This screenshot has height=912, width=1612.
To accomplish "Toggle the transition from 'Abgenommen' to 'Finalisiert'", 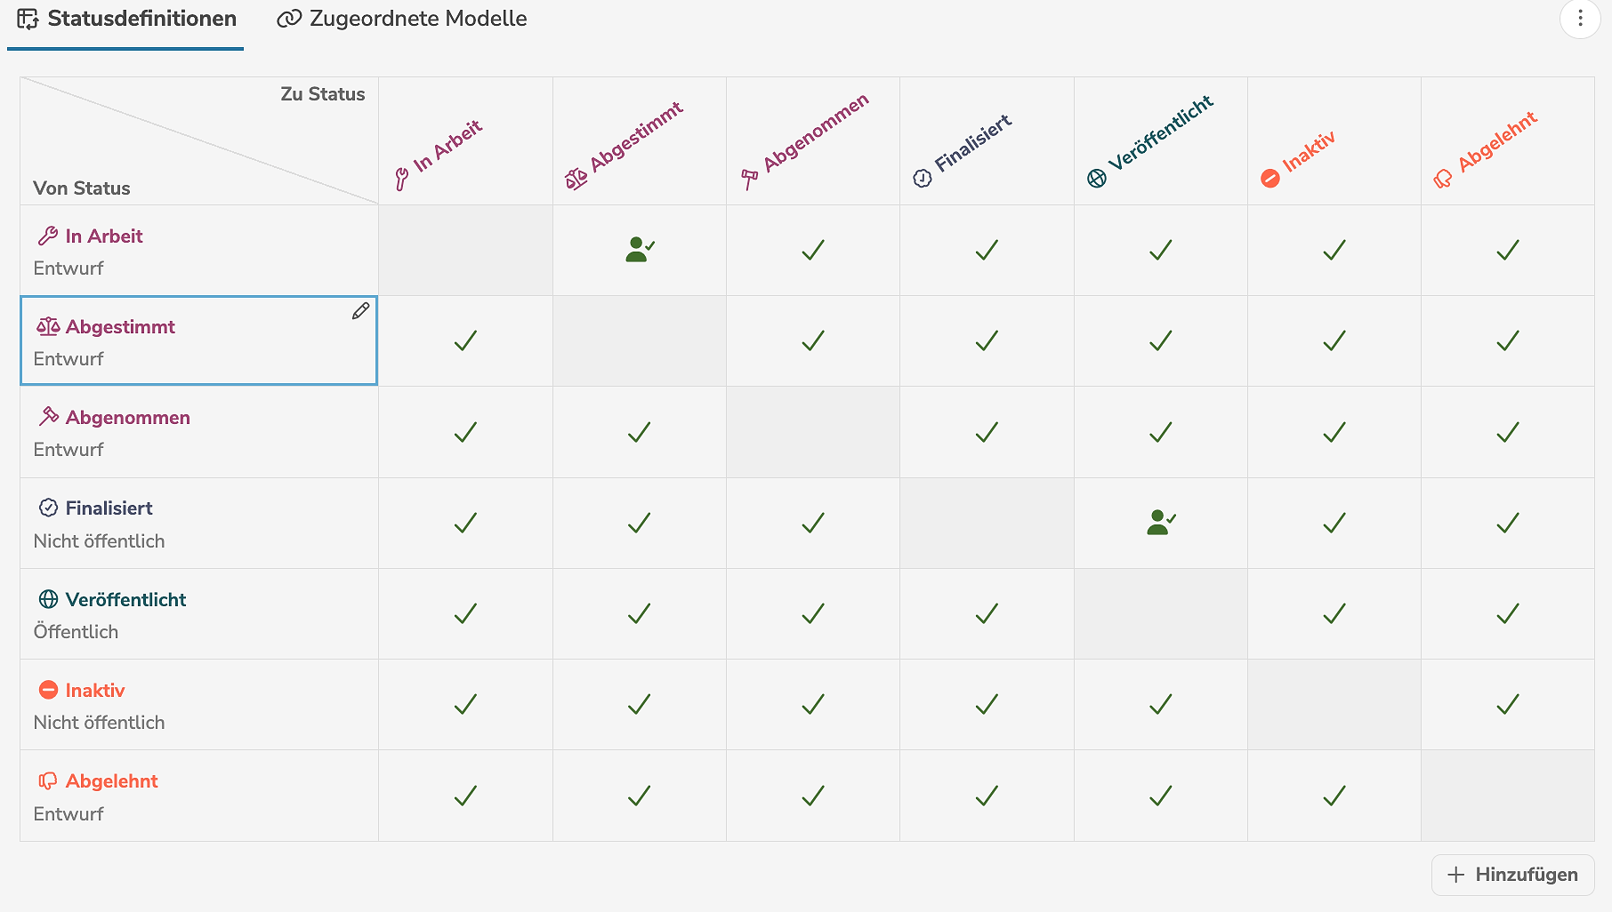I will (986, 433).
